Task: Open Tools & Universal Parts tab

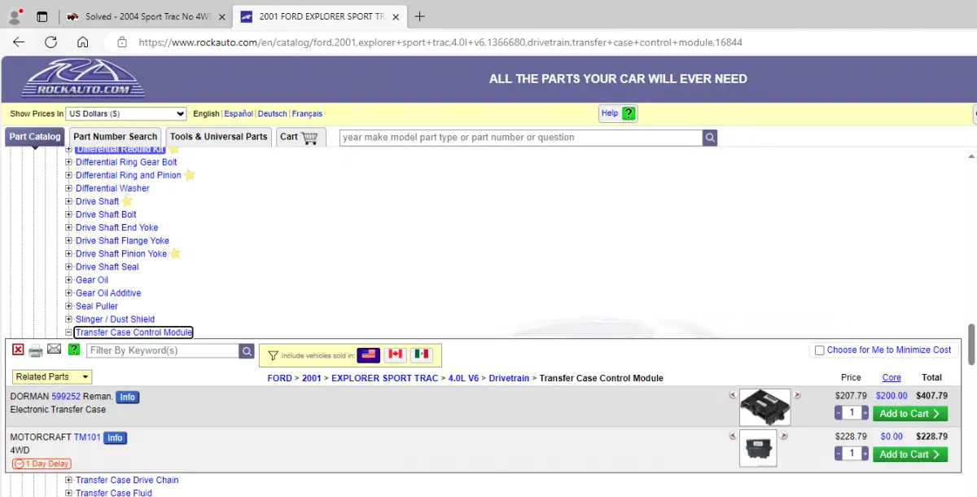Action: 218,137
